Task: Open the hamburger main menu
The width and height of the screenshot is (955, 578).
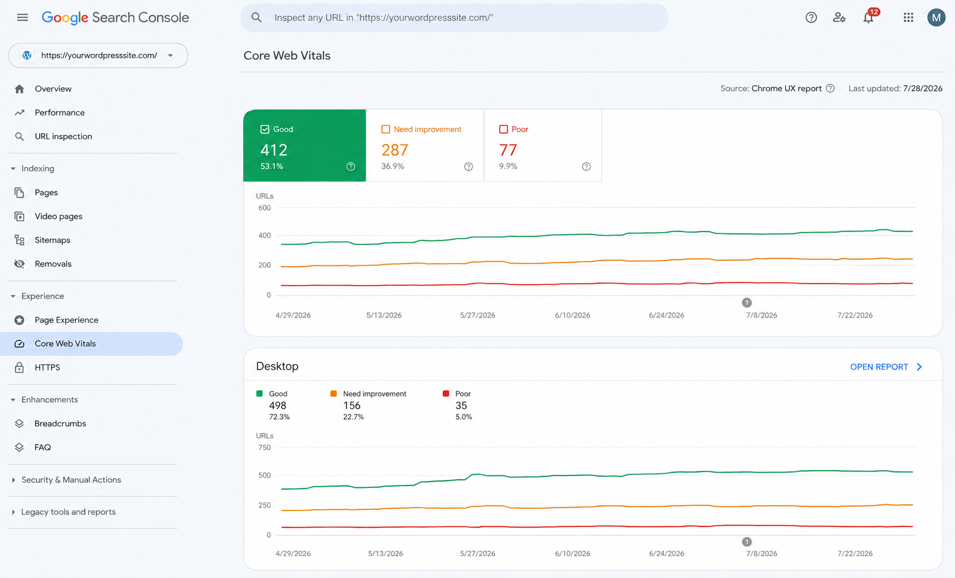Action: 23,17
